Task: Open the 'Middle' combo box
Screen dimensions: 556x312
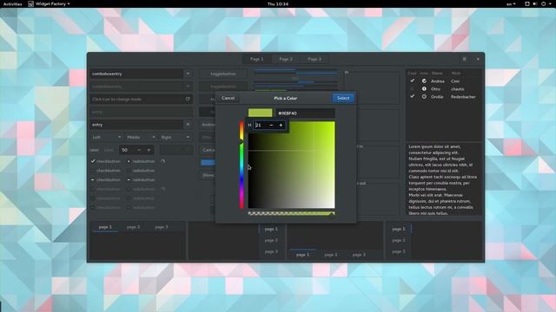Action: click(x=141, y=137)
